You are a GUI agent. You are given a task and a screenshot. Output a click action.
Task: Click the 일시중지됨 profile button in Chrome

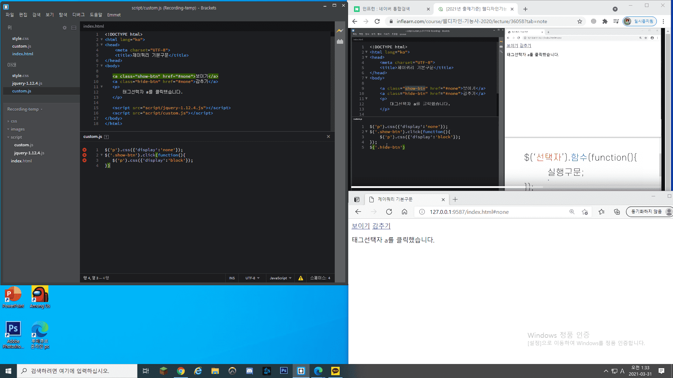tap(639, 21)
